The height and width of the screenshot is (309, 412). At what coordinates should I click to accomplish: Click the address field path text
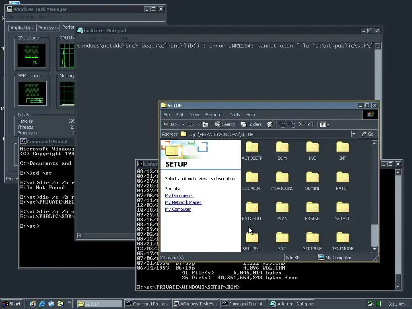coord(221,134)
